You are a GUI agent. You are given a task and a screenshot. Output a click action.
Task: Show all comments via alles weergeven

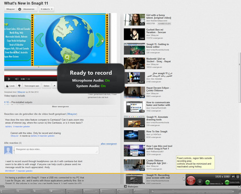click(109, 144)
